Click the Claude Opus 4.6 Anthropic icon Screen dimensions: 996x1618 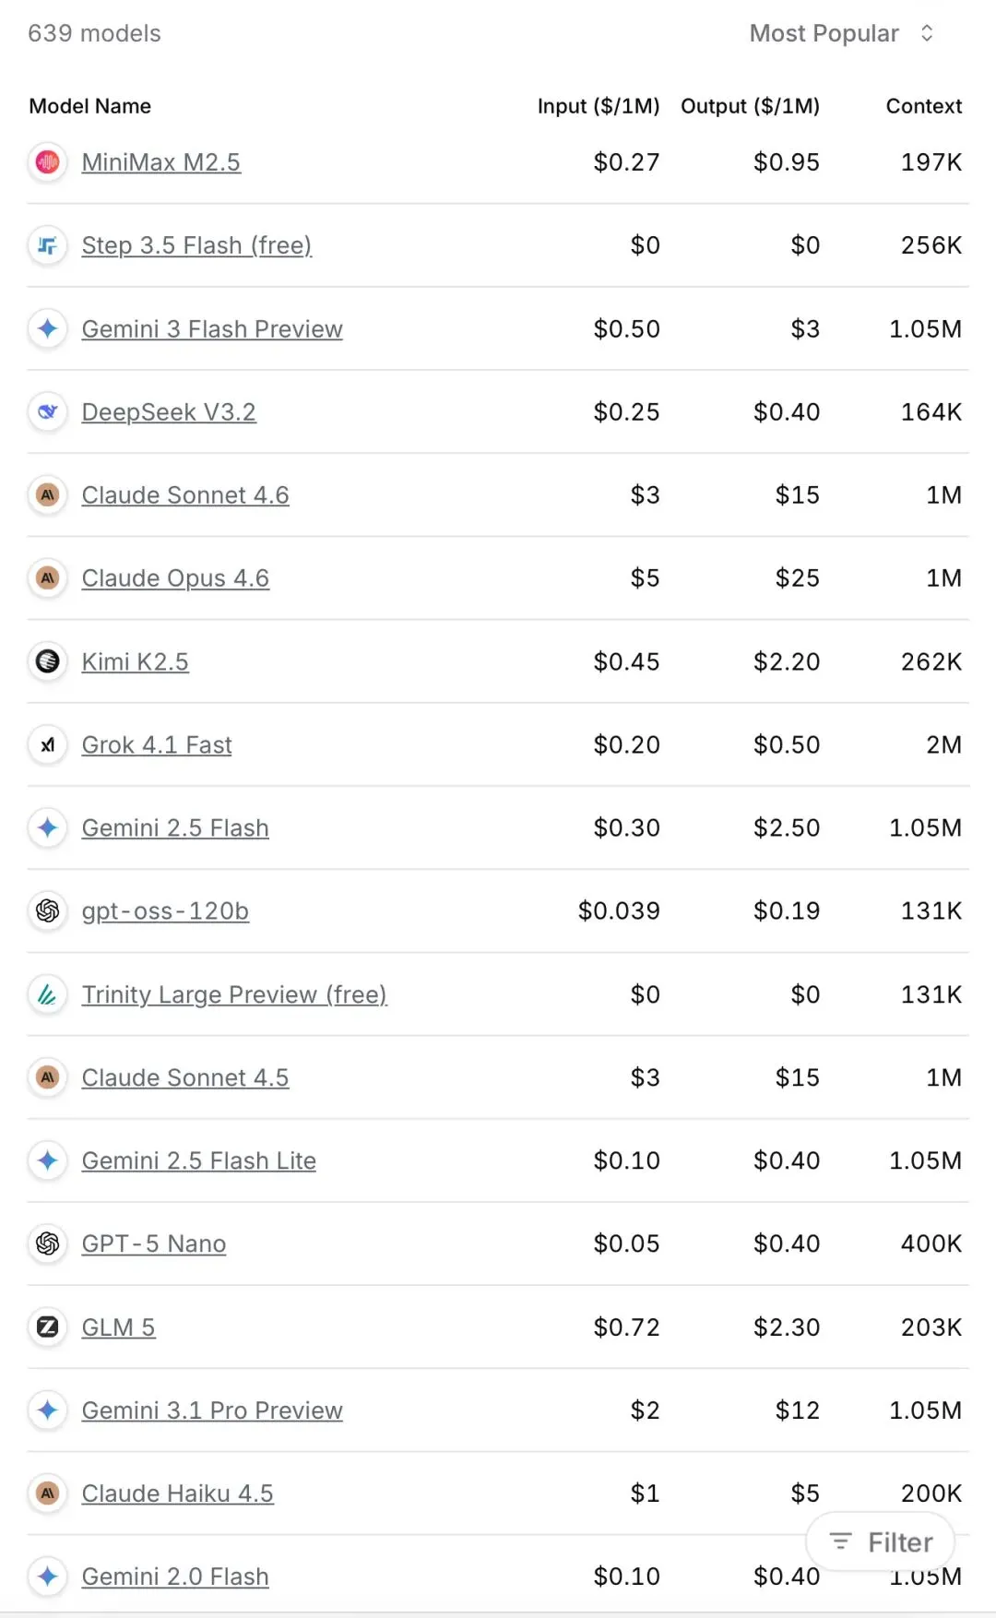(47, 578)
